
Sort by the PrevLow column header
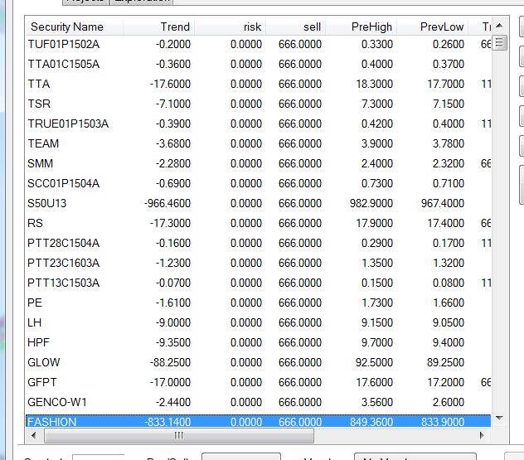(433, 27)
